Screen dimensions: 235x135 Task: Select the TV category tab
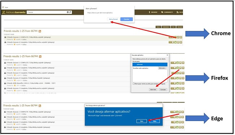[x=173, y=27]
